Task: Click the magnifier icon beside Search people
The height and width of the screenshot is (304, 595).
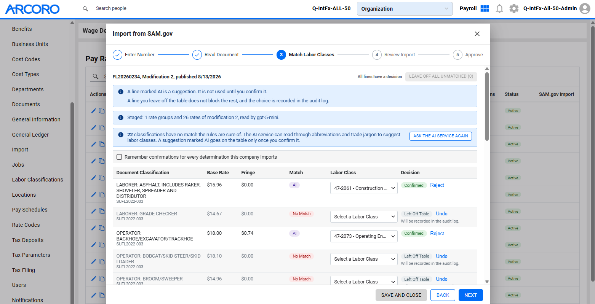Action: point(85,8)
